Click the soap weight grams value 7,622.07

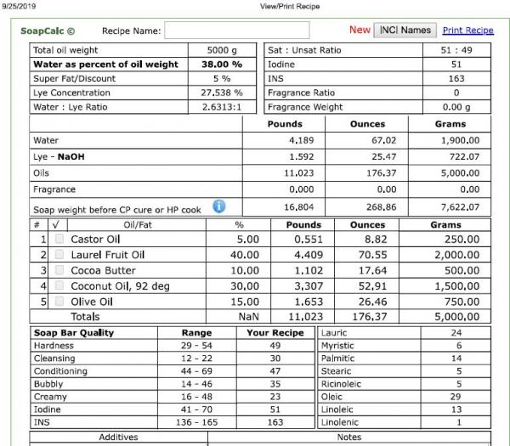(x=460, y=207)
